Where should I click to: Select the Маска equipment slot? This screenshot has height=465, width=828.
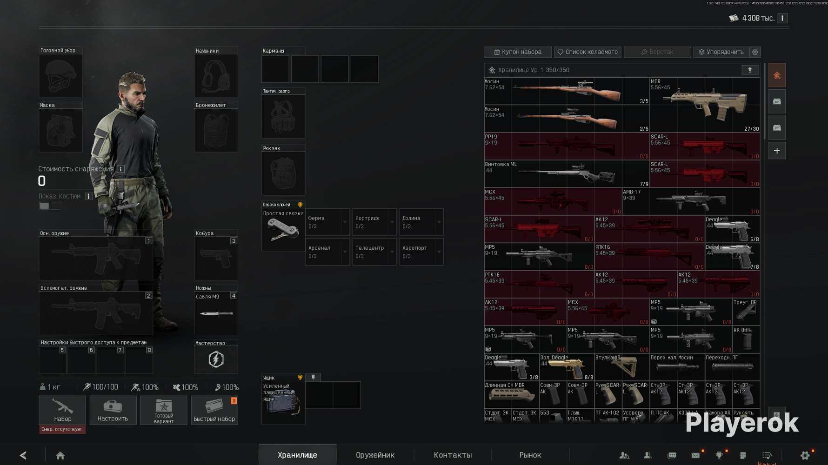(x=60, y=130)
